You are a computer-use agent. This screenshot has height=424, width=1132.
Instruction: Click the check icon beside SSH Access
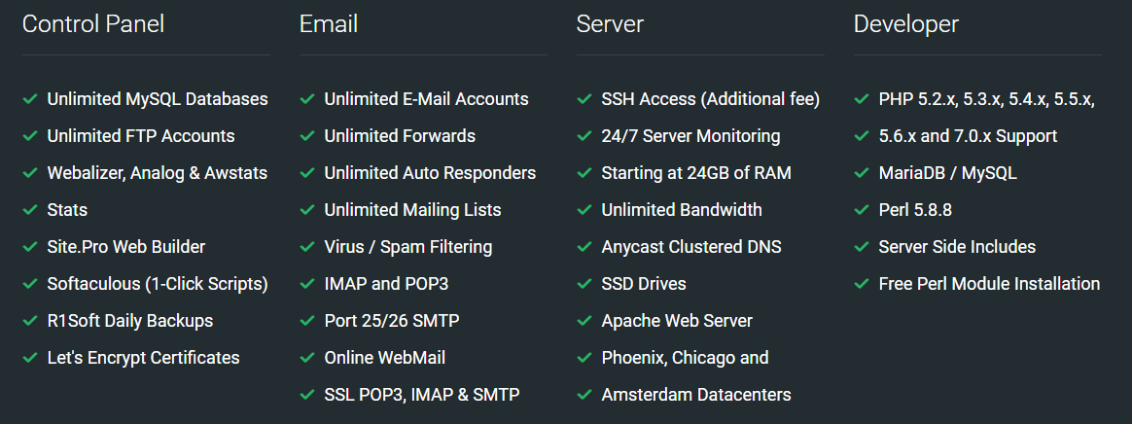[x=584, y=99]
